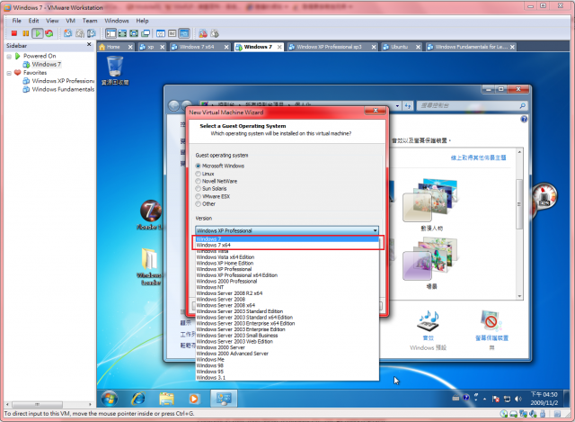
Task: Choose Windows 3.1 in version list
Action: pyautogui.click(x=287, y=378)
